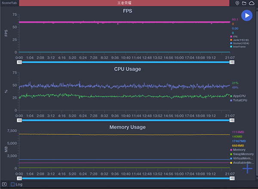The image size is (258, 189).
Task: Toggle the InterFrame legend series
Action: point(239,47)
